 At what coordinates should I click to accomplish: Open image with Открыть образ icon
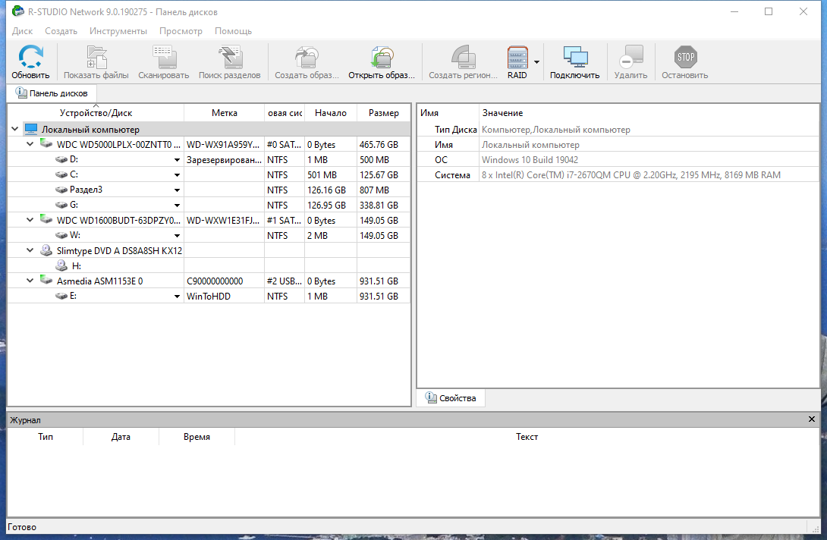pos(382,57)
